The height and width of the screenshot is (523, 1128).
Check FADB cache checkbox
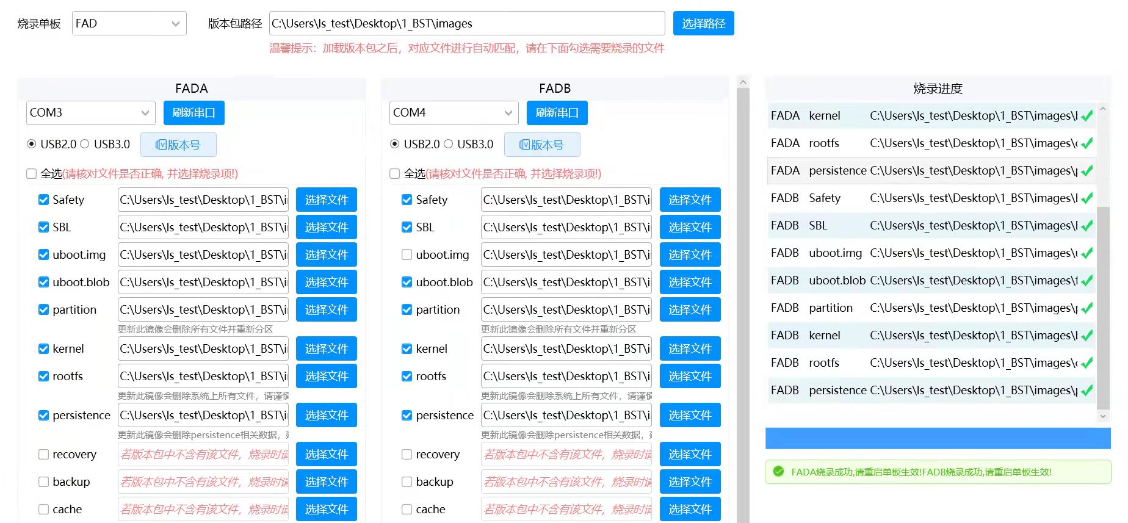(x=407, y=509)
